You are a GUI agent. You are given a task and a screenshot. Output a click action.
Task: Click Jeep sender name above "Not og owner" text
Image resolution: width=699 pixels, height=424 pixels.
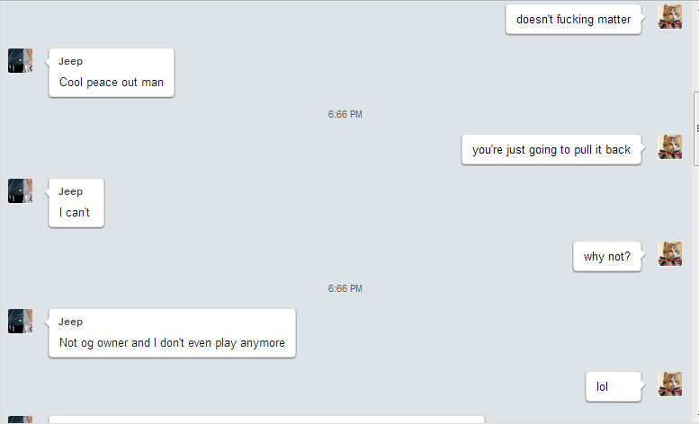coord(70,322)
